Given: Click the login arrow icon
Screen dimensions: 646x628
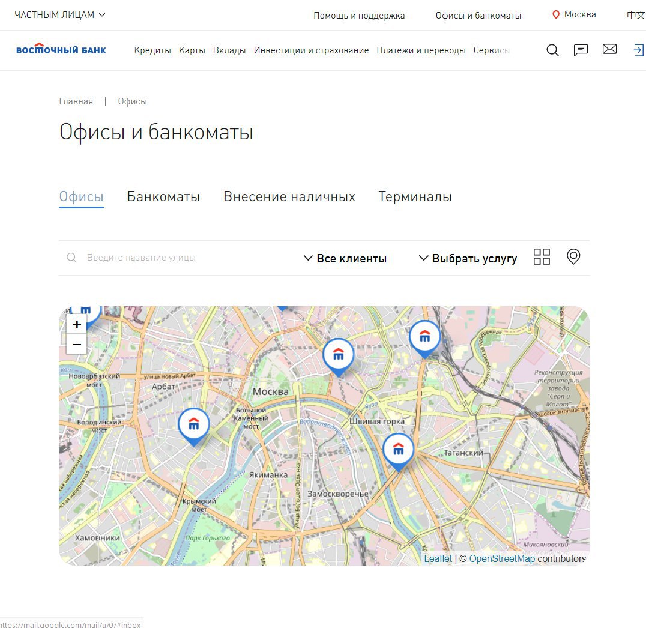Looking at the screenshot, I should pos(638,50).
